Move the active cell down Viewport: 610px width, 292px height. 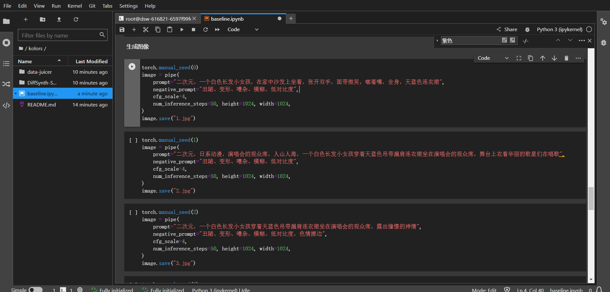coord(554,58)
